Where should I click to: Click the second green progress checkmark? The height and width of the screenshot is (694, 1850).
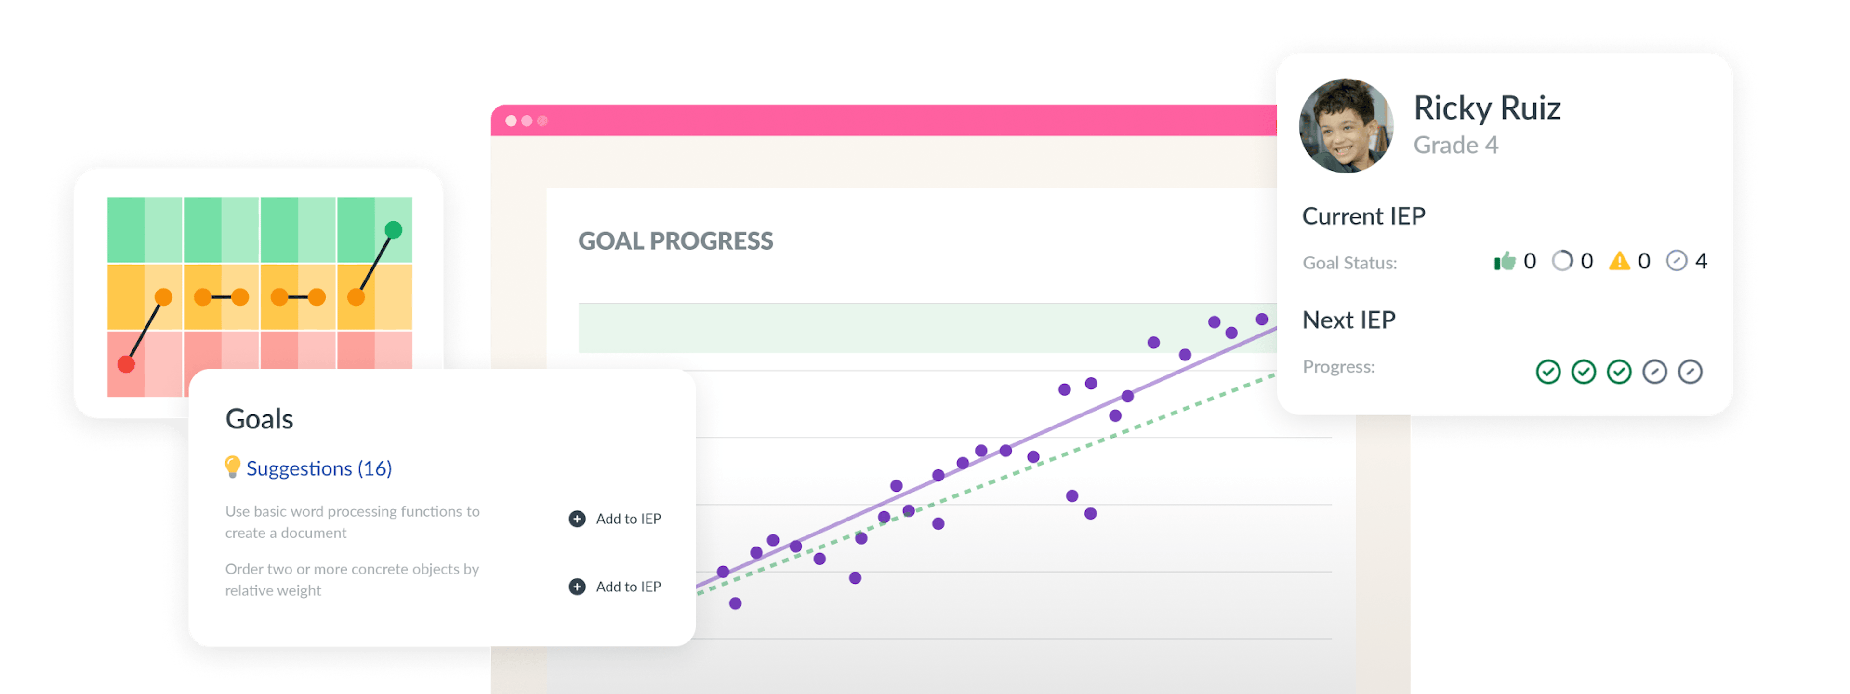point(1584,372)
